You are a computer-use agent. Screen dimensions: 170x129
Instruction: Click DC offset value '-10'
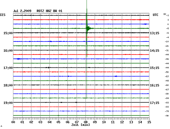(x=167, y=42)
